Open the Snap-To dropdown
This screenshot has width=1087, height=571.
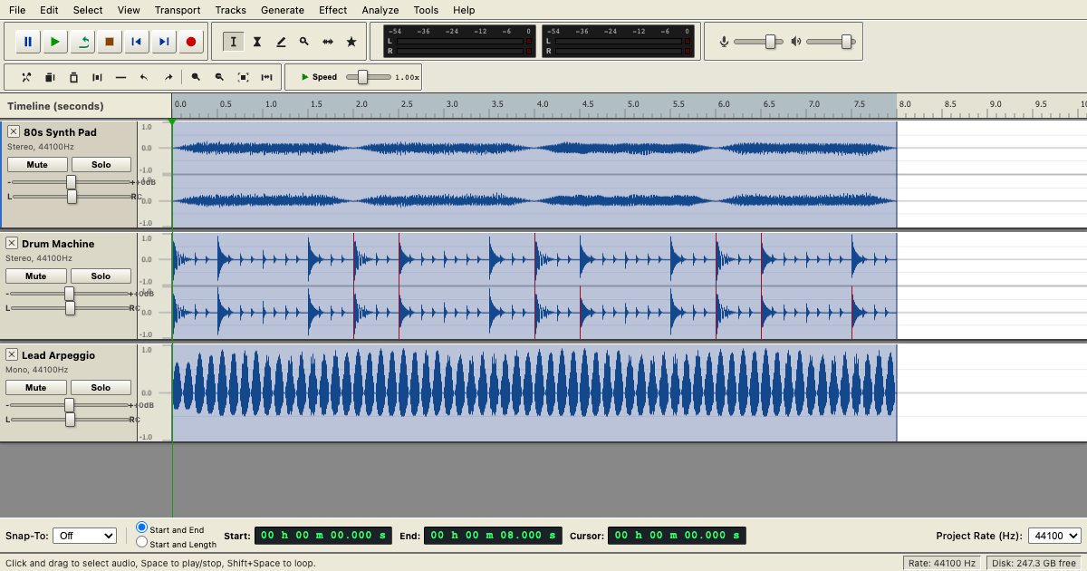(84, 536)
